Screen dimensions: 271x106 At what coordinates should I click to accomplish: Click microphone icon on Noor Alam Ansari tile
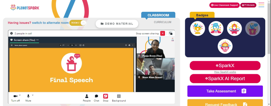tap(139, 77)
